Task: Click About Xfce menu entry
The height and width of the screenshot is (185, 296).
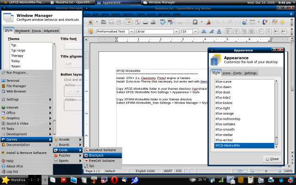Action: pyautogui.click(x=26, y=166)
